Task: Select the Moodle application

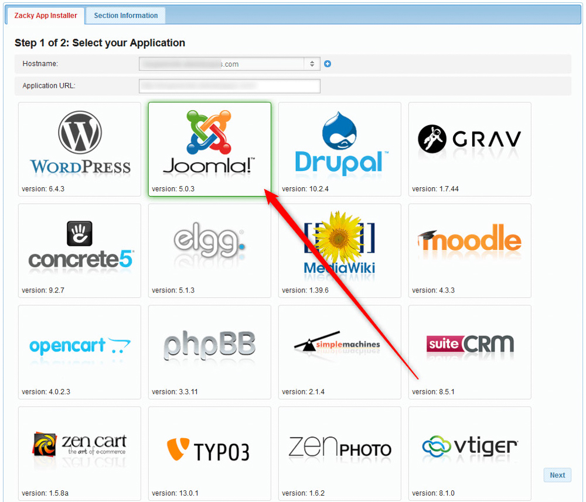Action: [469, 246]
